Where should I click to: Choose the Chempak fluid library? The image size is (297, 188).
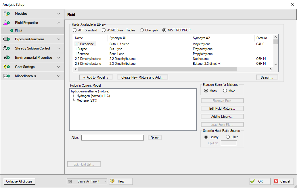point(142,30)
